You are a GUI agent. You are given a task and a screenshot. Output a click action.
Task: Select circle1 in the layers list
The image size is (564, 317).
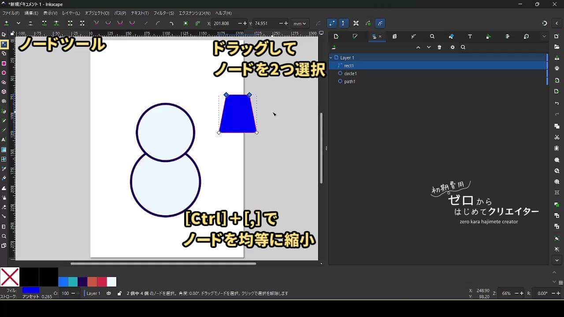pos(350,74)
